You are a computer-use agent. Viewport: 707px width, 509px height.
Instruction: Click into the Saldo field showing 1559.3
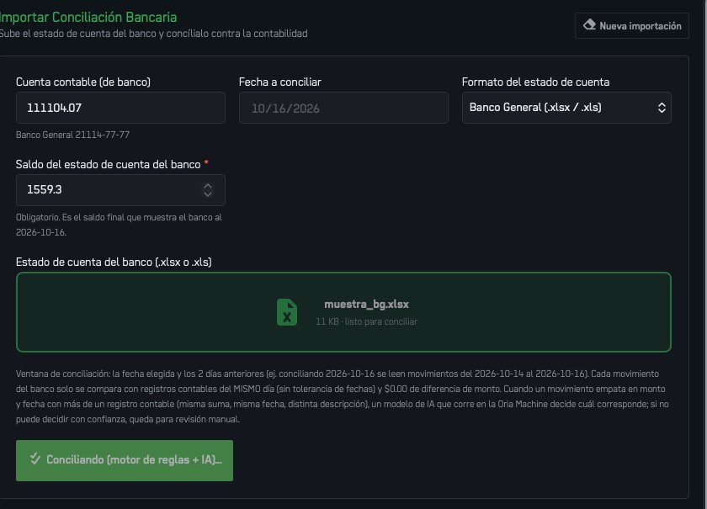[x=120, y=190]
